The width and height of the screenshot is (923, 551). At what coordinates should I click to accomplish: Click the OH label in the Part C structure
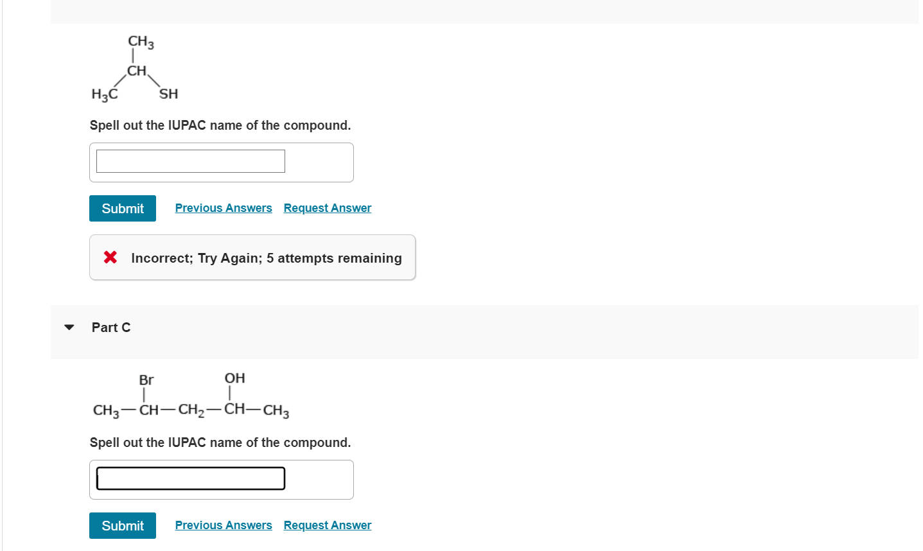tap(234, 378)
